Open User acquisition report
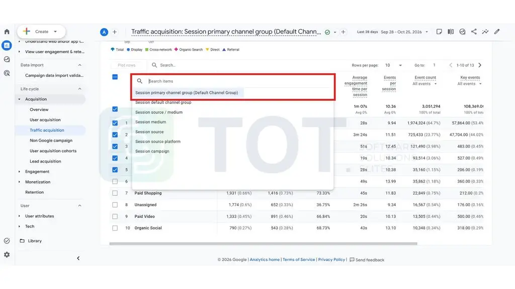 pos(45,120)
